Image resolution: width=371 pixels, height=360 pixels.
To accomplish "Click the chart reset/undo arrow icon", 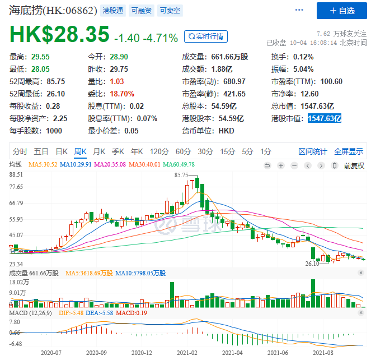I will point(267,165).
